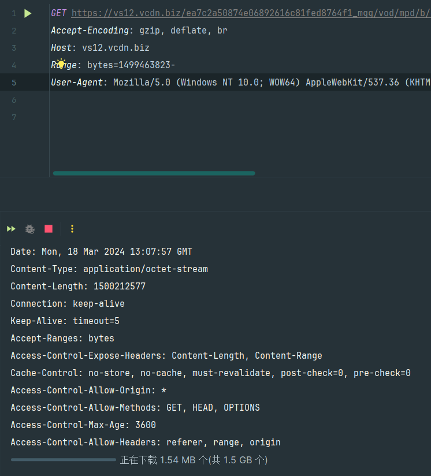Click the Range bytes value

pos(131,65)
